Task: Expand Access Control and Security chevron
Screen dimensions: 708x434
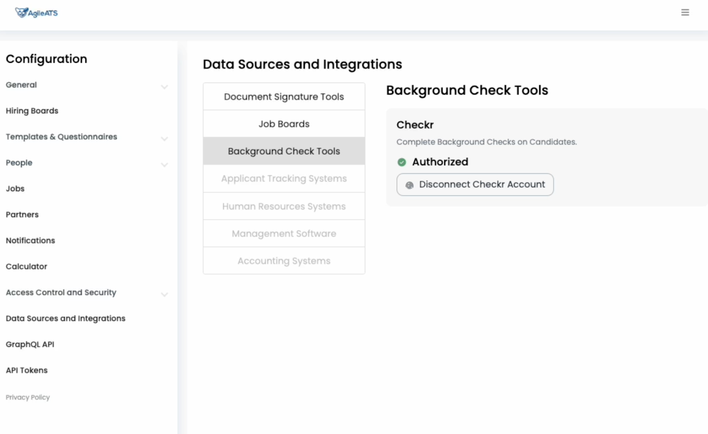Action: click(164, 294)
